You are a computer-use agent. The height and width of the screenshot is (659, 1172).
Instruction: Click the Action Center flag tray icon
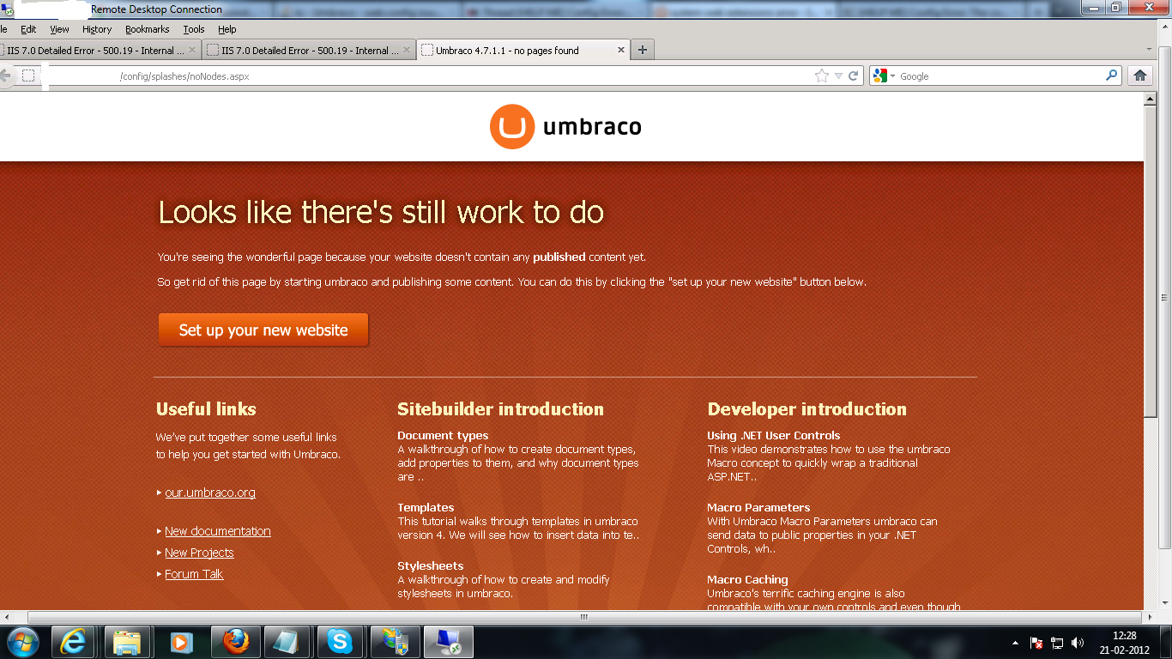coord(1036,642)
